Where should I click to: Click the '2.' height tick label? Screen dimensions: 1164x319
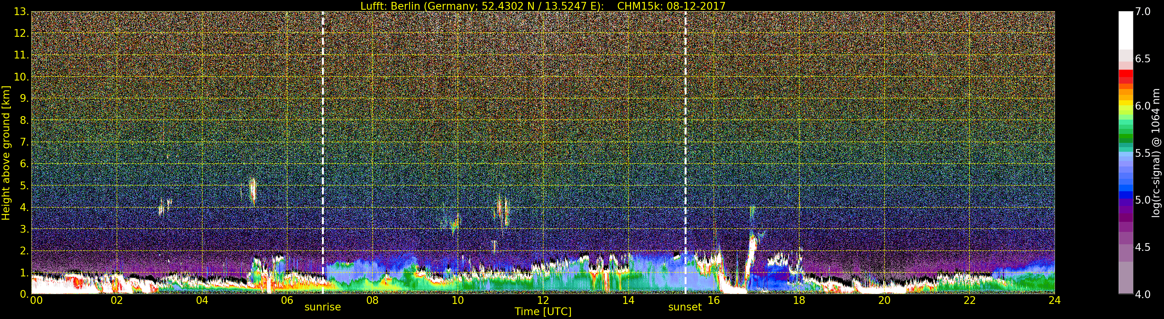(24, 250)
